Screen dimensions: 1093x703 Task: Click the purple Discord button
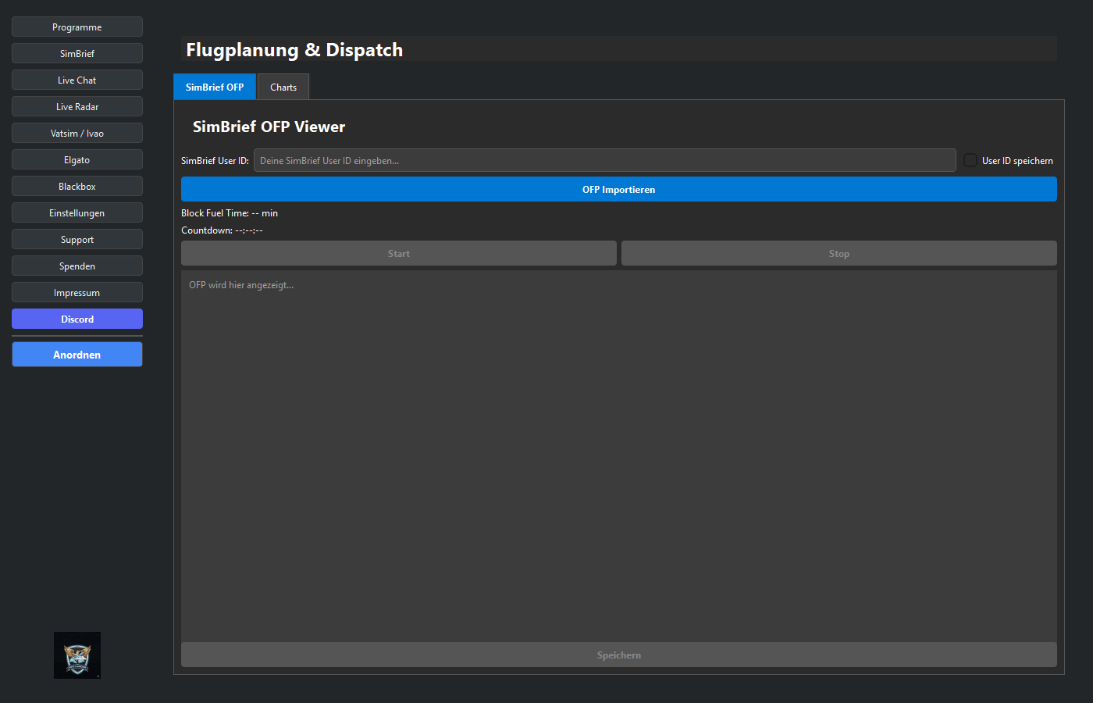[x=77, y=319]
